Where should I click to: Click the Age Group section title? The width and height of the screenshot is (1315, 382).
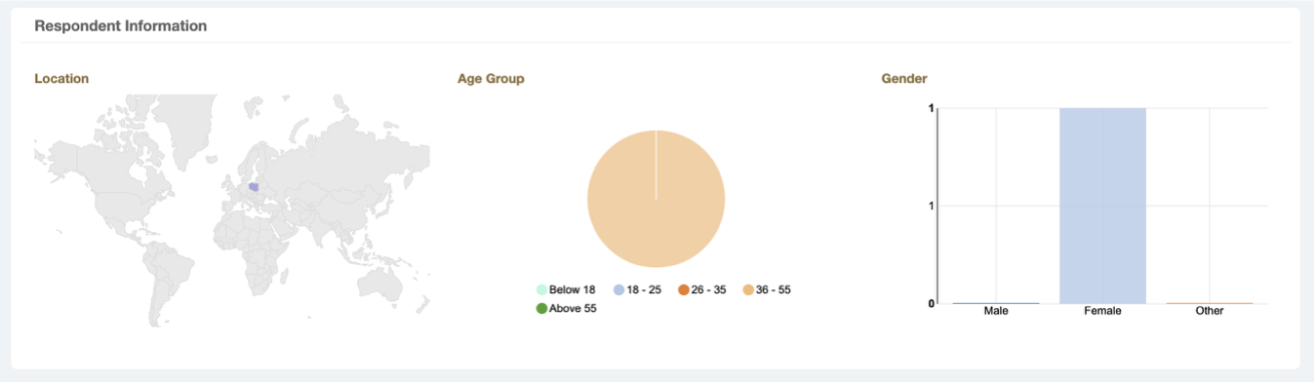491,78
